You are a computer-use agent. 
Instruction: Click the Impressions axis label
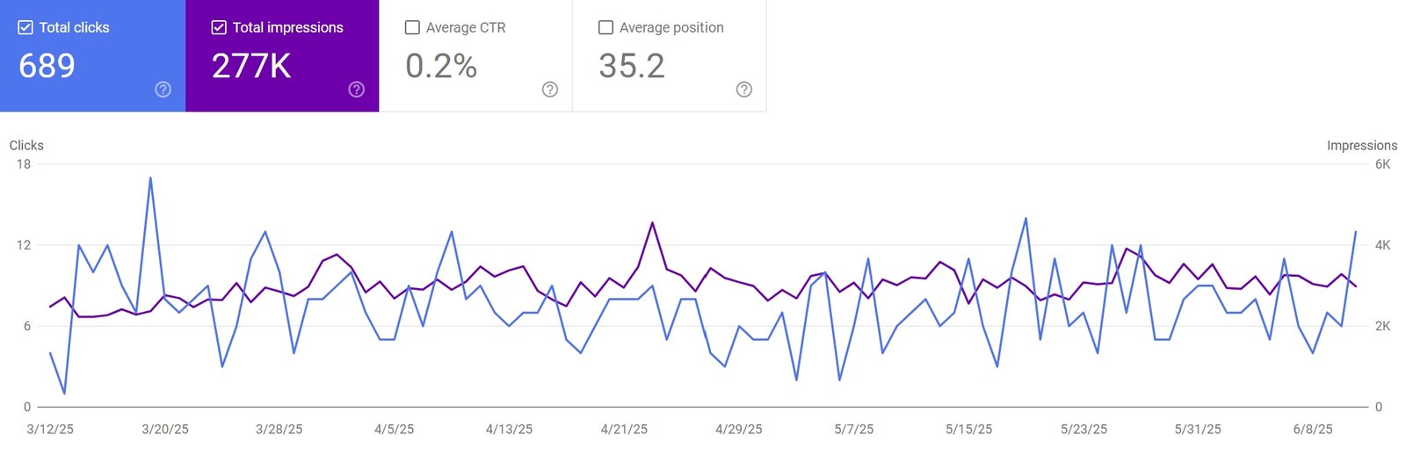coord(1362,145)
